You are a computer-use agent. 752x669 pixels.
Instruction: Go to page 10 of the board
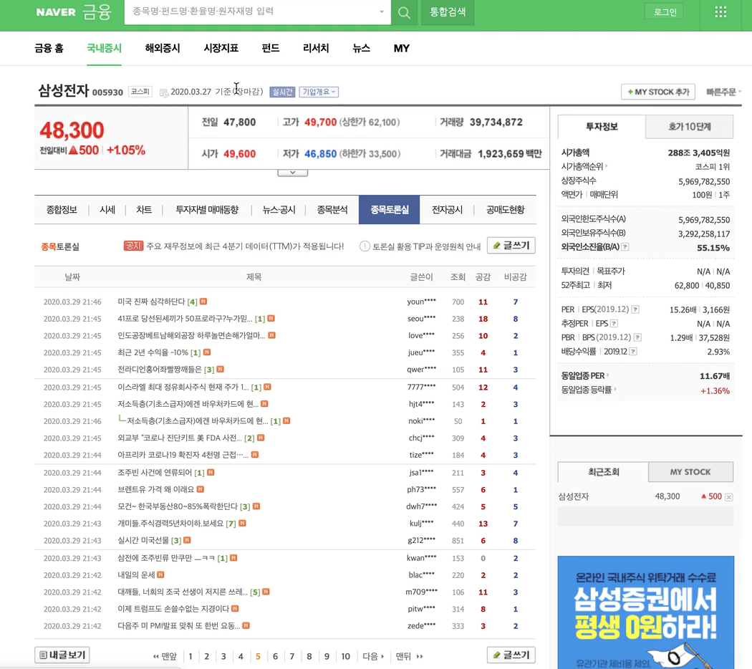(x=345, y=656)
